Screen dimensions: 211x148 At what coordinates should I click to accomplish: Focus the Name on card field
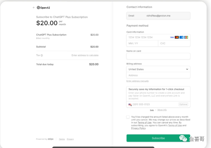coord(158,56)
